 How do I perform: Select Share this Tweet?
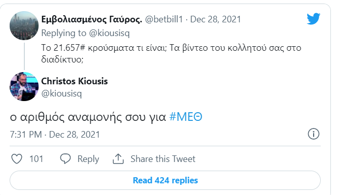[163, 159]
